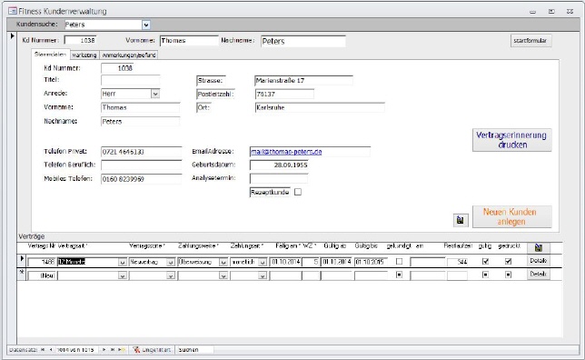Click the Gültig bis field 01.10.2015

tap(371, 262)
